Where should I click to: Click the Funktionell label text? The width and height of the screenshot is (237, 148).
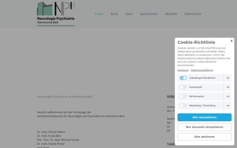pyautogui.click(x=196, y=87)
